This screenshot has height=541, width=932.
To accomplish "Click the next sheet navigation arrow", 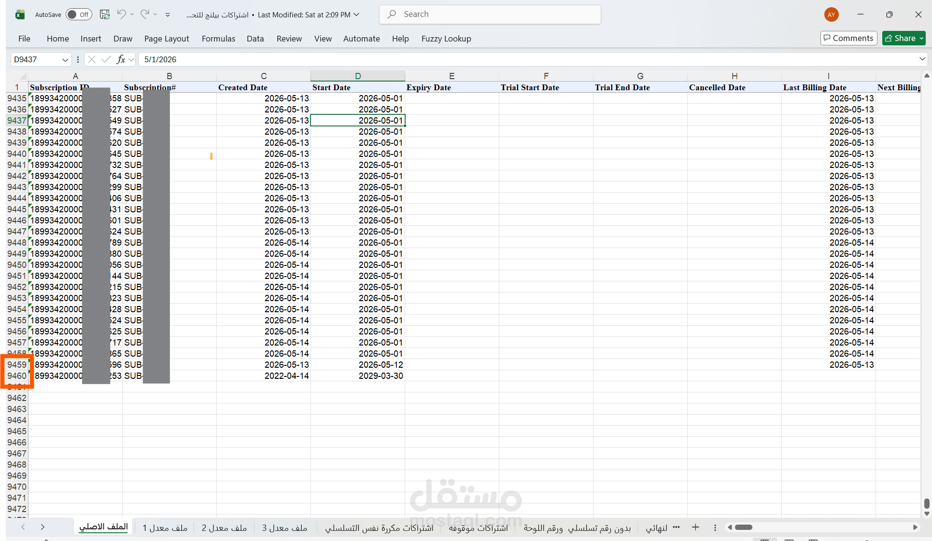I will 42,527.
